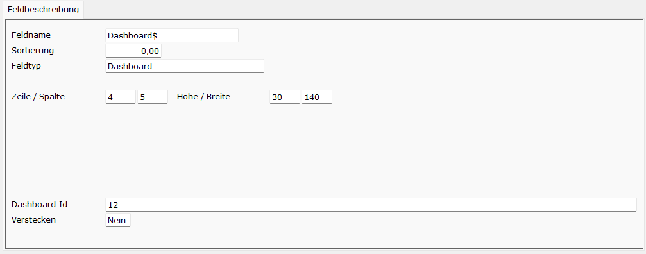The image size is (646, 254).
Task: Click the Dashboard-Id label
Action: coord(40,204)
